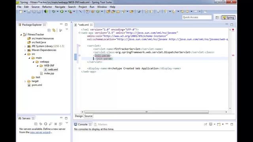Click the Start server icon in Servers view

pyautogui.click(x=46, y=124)
